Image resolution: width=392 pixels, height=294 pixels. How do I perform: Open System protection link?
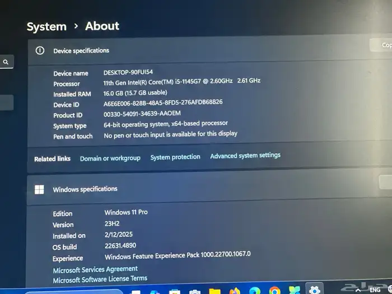(175, 157)
